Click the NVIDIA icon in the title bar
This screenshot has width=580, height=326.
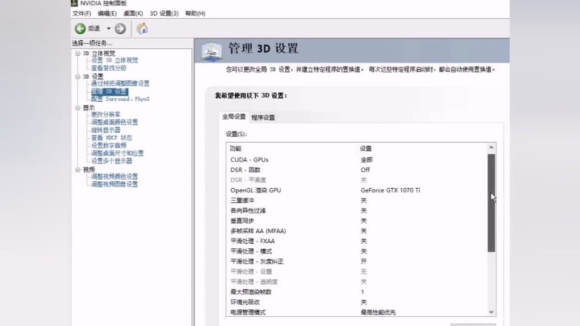[75, 3]
